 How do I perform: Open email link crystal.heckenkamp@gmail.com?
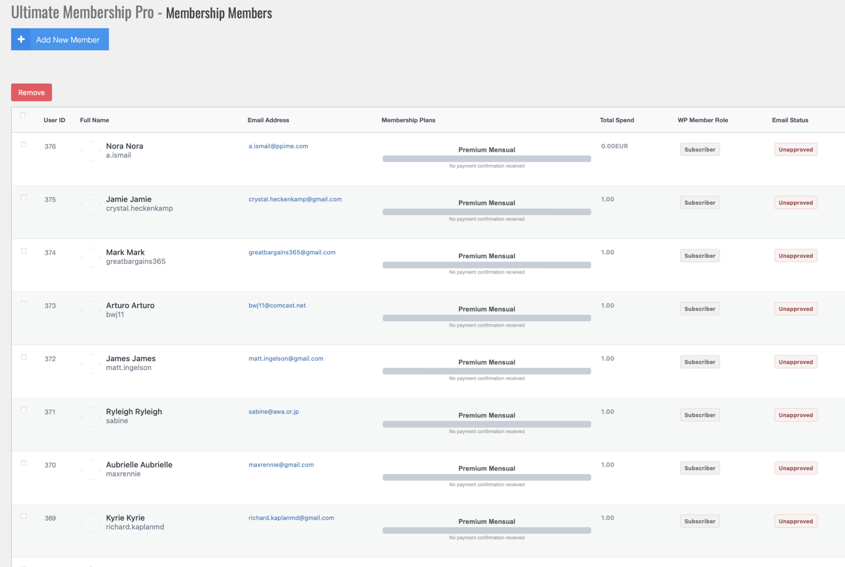[295, 199]
